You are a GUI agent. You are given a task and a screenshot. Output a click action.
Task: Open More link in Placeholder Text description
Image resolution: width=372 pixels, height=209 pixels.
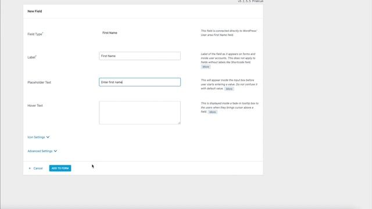coord(229,89)
